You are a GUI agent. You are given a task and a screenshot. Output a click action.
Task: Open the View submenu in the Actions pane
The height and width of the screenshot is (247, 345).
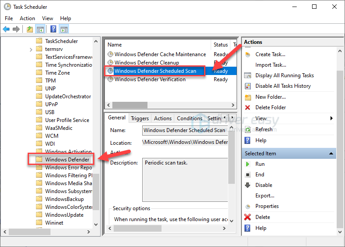click(x=261, y=118)
